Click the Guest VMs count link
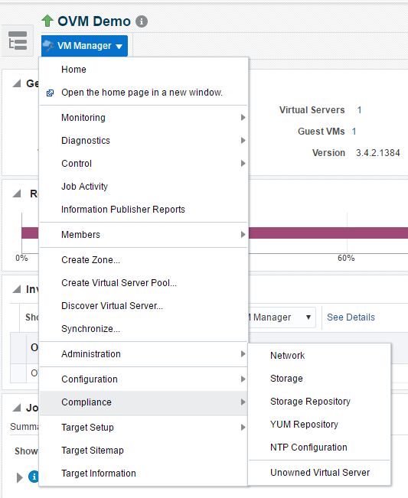This screenshot has width=408, height=498. [x=354, y=132]
